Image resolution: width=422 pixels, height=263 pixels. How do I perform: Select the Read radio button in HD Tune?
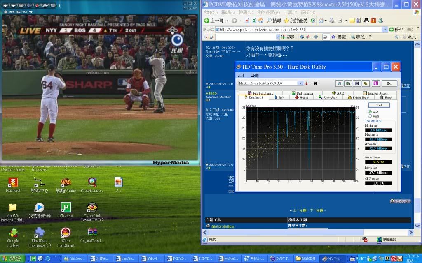click(370, 112)
